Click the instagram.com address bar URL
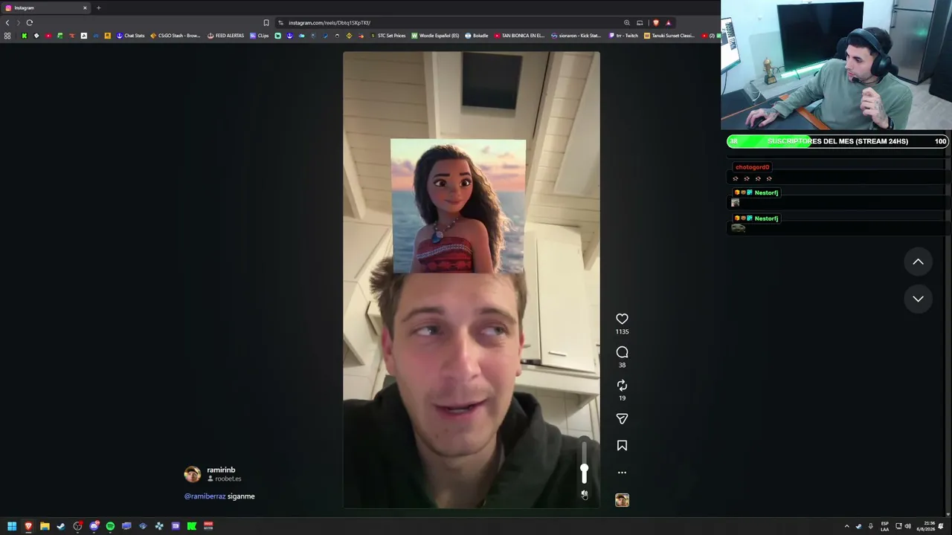952x535 pixels. pyautogui.click(x=329, y=22)
